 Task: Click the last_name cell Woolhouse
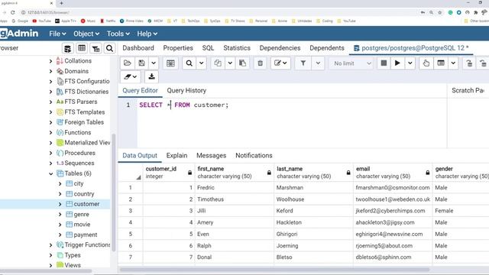(x=313, y=199)
